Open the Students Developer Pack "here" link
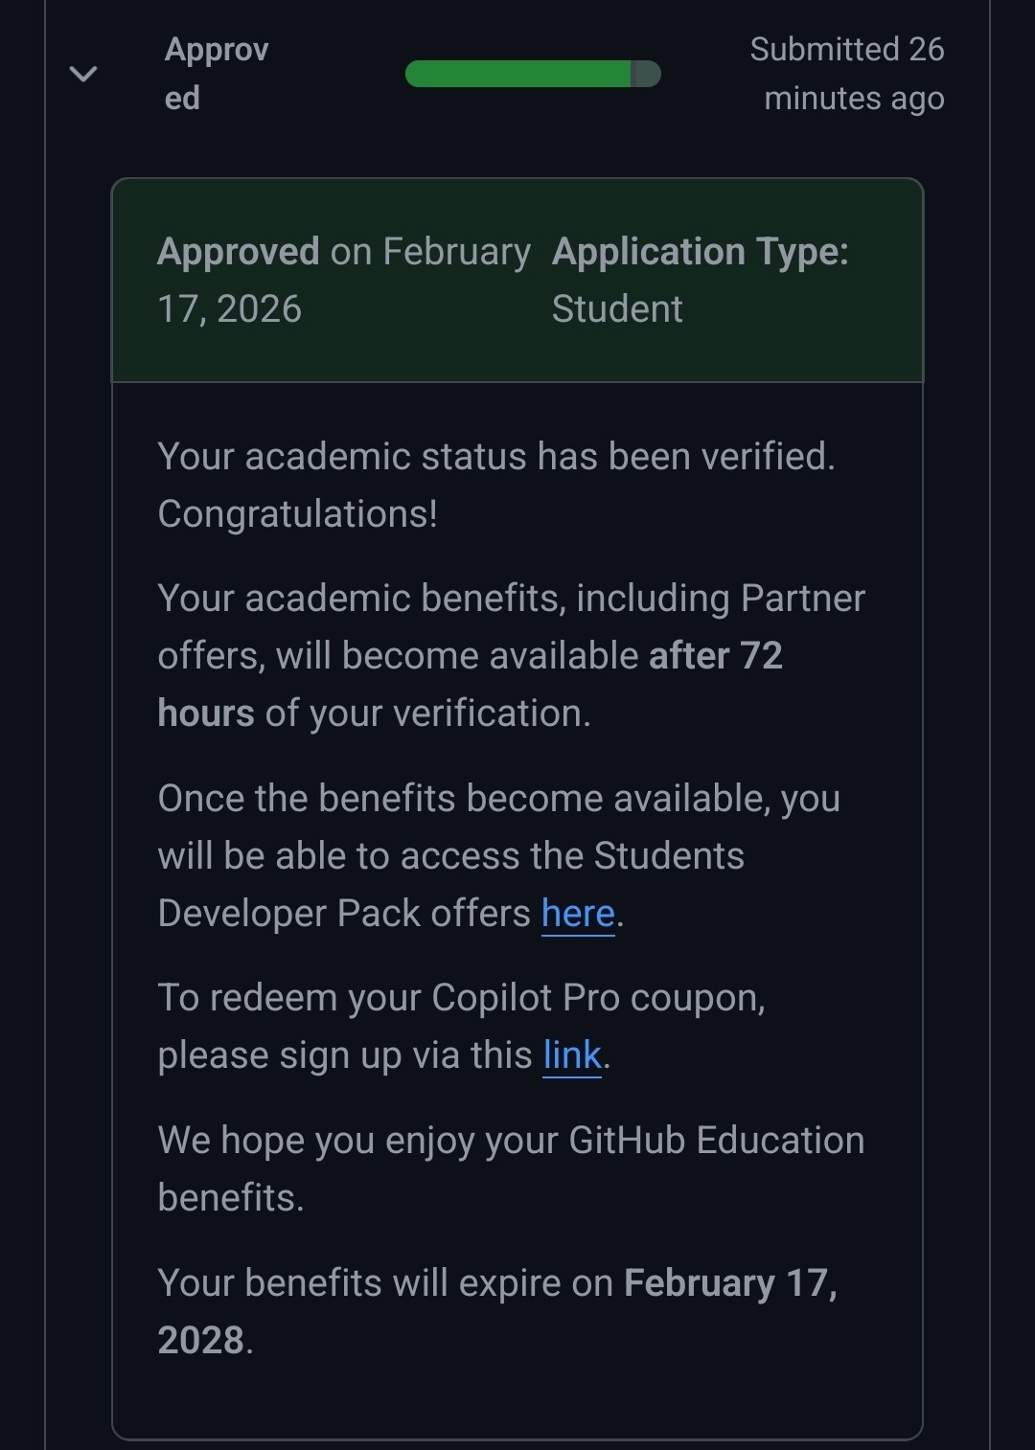The height and width of the screenshot is (1450, 1035). [x=578, y=914]
